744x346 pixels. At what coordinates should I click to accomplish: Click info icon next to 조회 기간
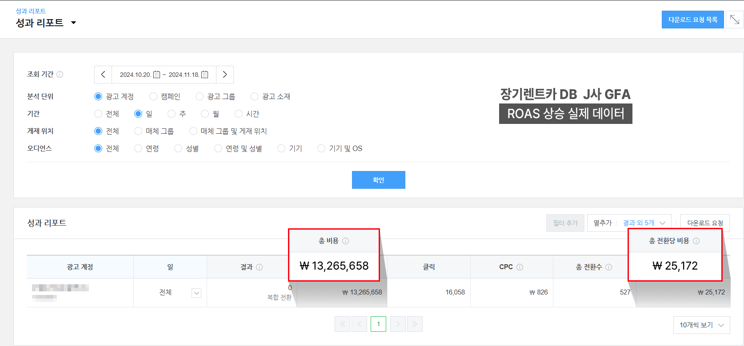[x=60, y=75]
